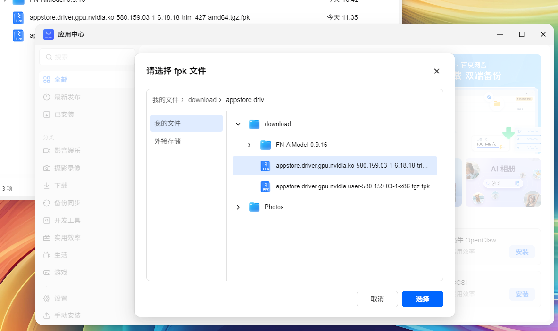Maximize the 应用中心 window
The image size is (558, 331).
tap(522, 34)
